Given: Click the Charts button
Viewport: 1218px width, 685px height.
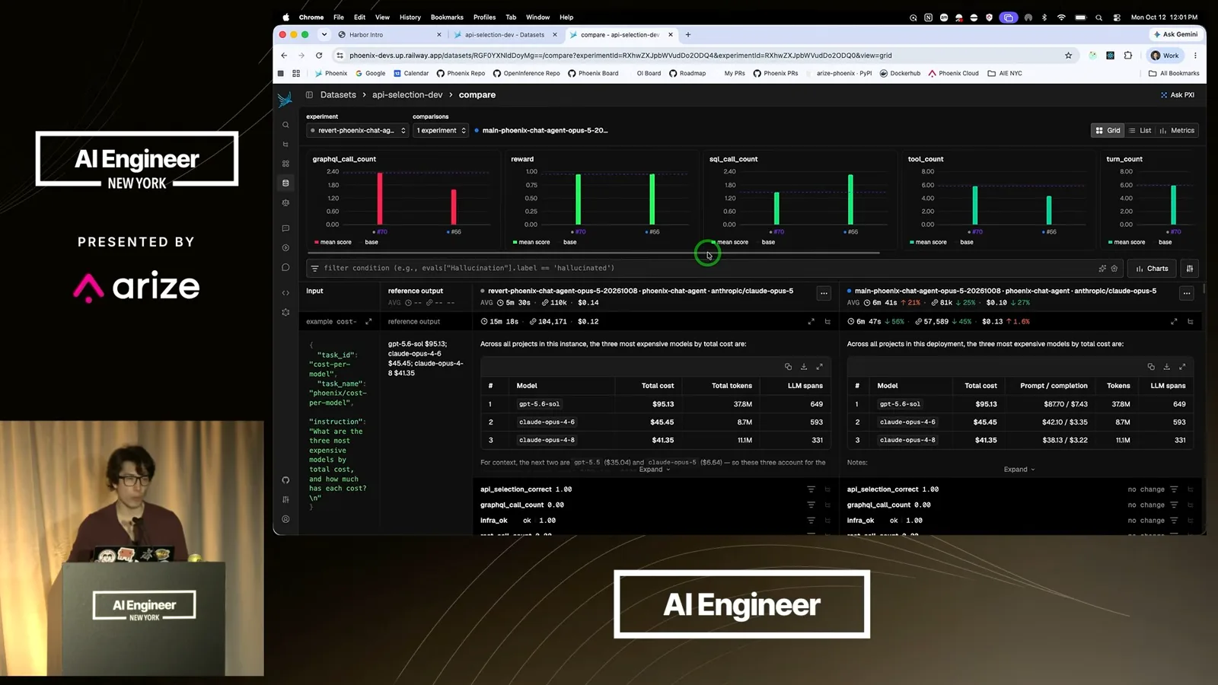Looking at the screenshot, I should pos(1152,268).
